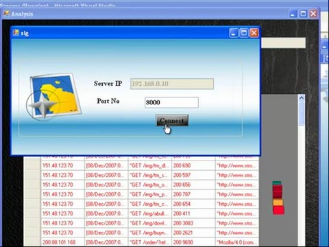Image resolution: width=329 pixels, height=247 pixels.
Task: Click the Analysis window title icon
Action: click(x=6, y=14)
